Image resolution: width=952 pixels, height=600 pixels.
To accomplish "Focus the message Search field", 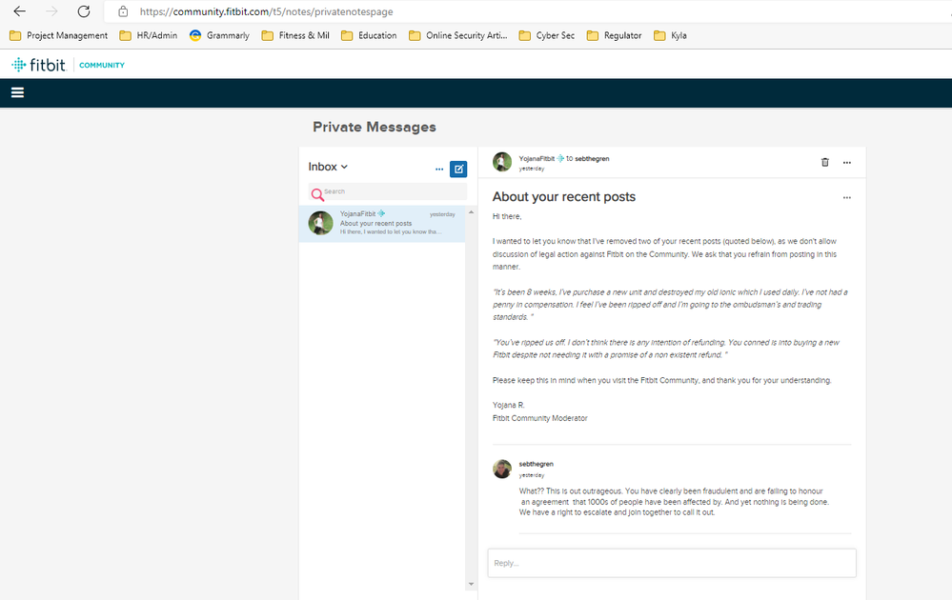I will (388, 191).
